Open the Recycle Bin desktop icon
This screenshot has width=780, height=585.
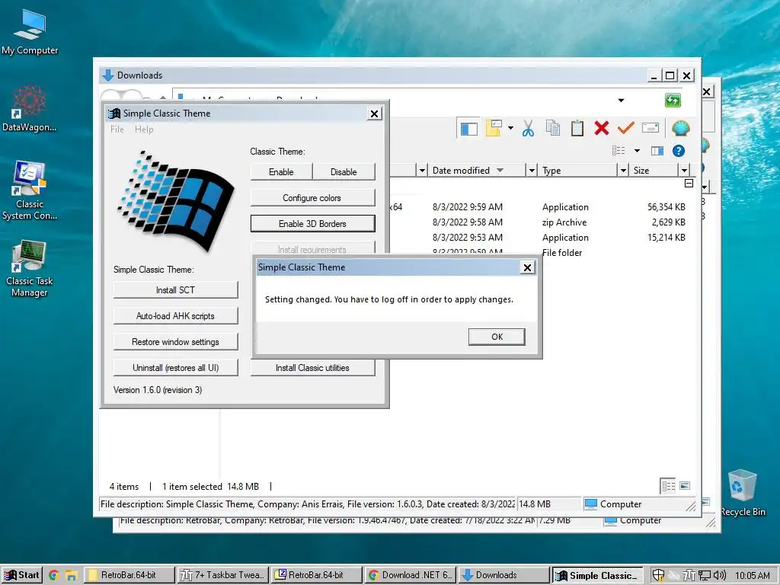click(742, 493)
